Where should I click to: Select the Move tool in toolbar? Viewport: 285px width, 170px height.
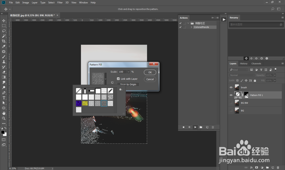tap(4, 21)
